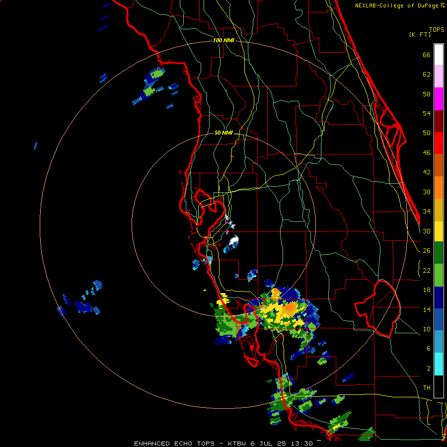Screen dimensions: 447x447
Task: Click the 18 legend value
Action: [427, 290]
